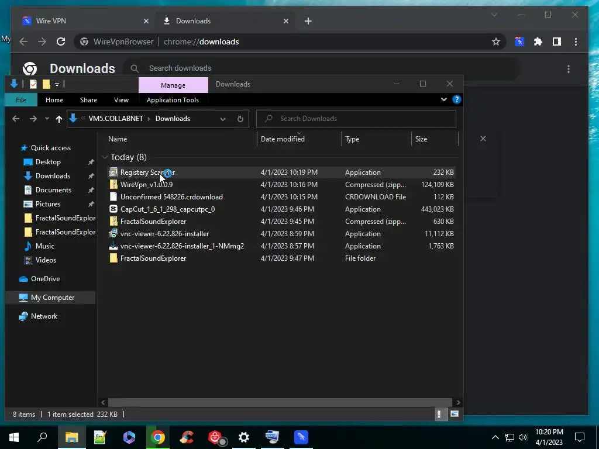599x449 pixels.
Task: Open the View ribbon tab
Action: pyautogui.click(x=121, y=100)
